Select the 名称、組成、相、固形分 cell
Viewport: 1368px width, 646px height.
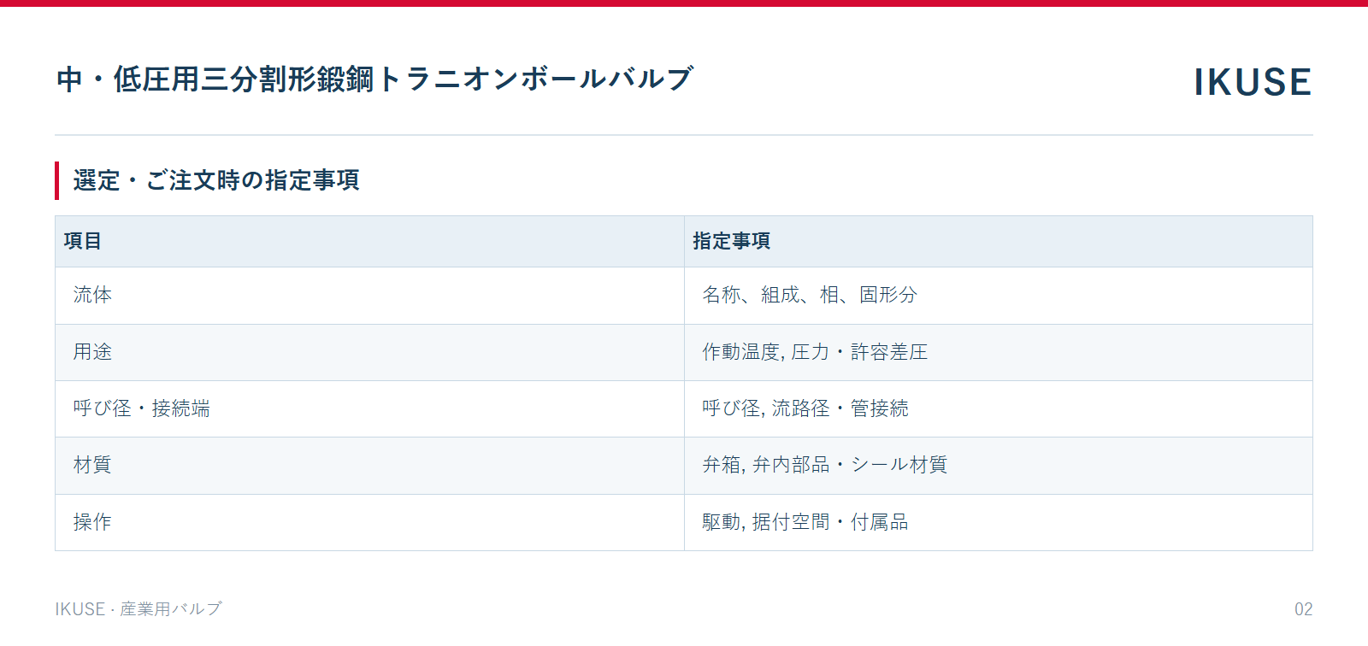[x=999, y=295]
